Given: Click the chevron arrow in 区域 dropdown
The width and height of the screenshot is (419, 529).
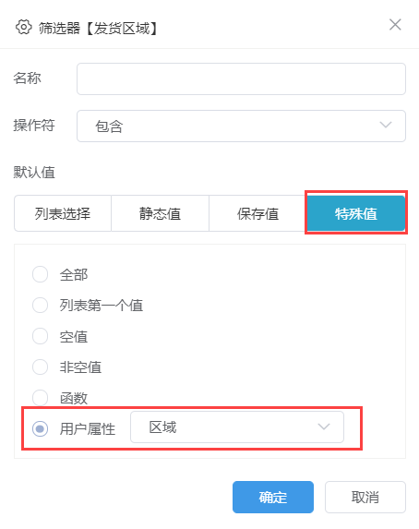Looking at the screenshot, I should pos(324,427).
